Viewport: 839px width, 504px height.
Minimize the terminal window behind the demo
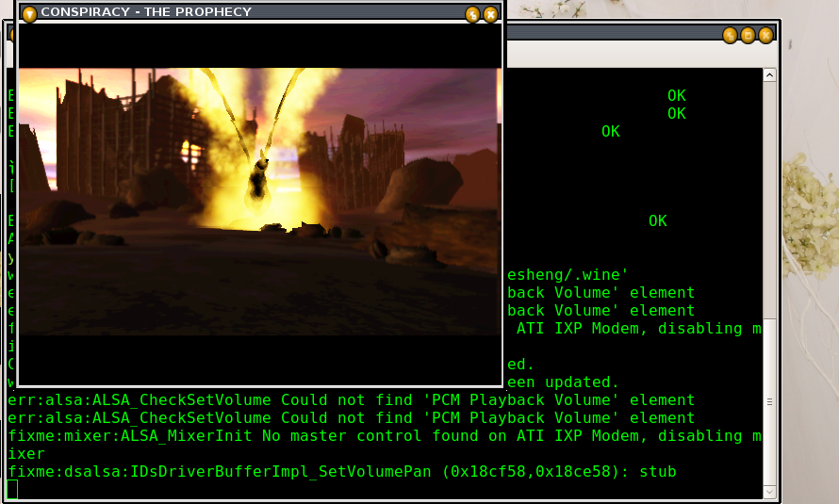[x=730, y=36]
